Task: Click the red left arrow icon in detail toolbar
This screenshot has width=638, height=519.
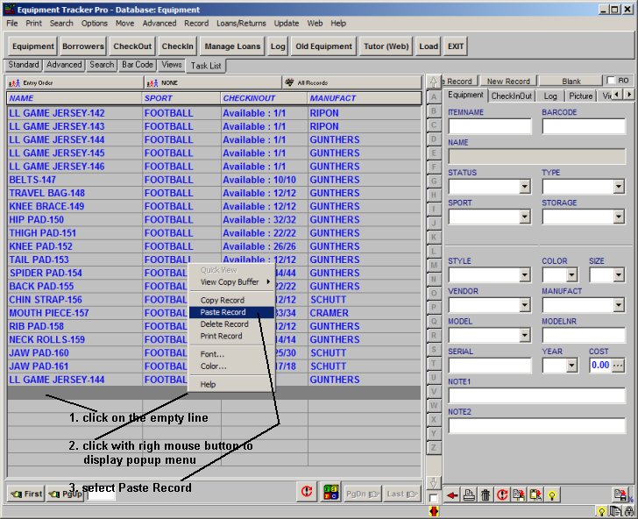Action: (452, 495)
